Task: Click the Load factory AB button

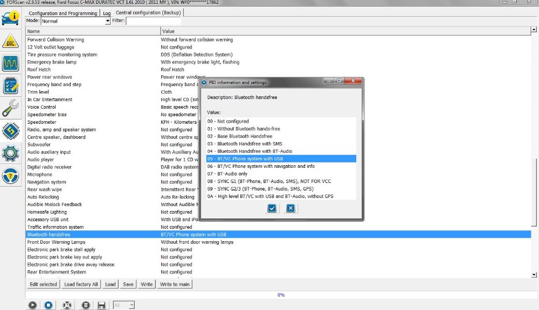Action: tap(81, 284)
